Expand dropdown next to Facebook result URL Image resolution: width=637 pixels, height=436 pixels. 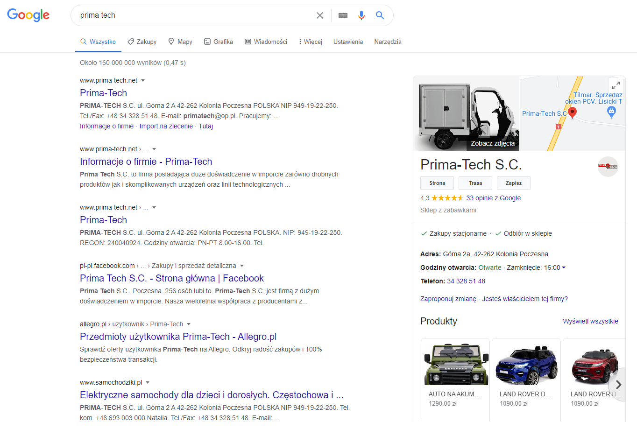pyautogui.click(x=242, y=266)
